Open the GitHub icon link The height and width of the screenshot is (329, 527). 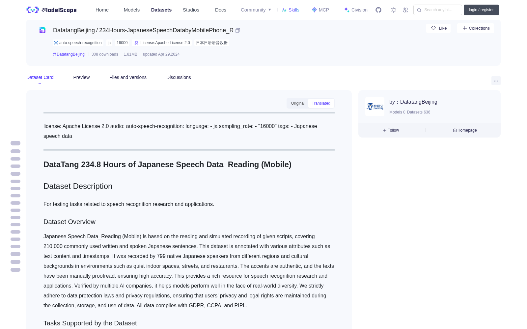point(378,10)
